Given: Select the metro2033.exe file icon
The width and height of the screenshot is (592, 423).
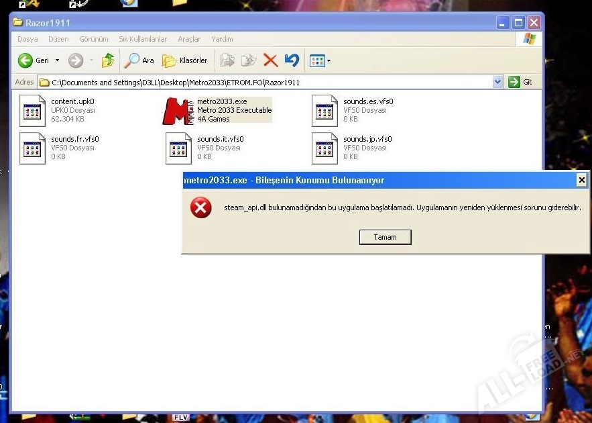Looking at the screenshot, I should pos(178,110).
